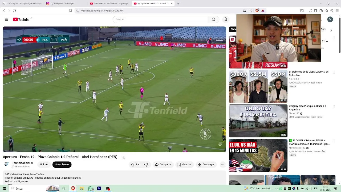Image resolution: width=341 pixels, height=192 pixels.
Task: Switch to the Instagram Mensajes tab
Action: pyautogui.click(x=65, y=3)
